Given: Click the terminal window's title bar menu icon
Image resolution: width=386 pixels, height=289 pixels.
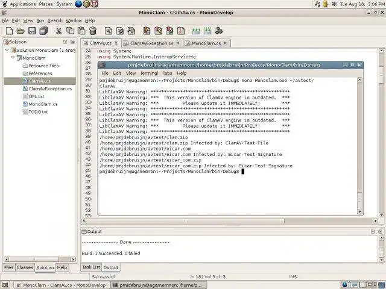Looking at the screenshot, I should 102,65.
